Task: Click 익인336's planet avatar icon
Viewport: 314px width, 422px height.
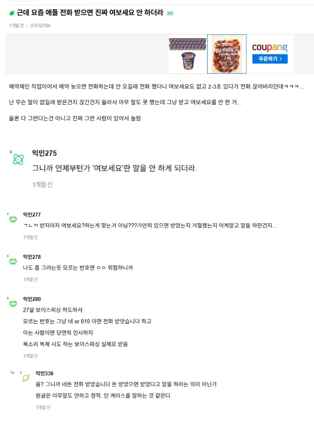Action: (x=26, y=378)
